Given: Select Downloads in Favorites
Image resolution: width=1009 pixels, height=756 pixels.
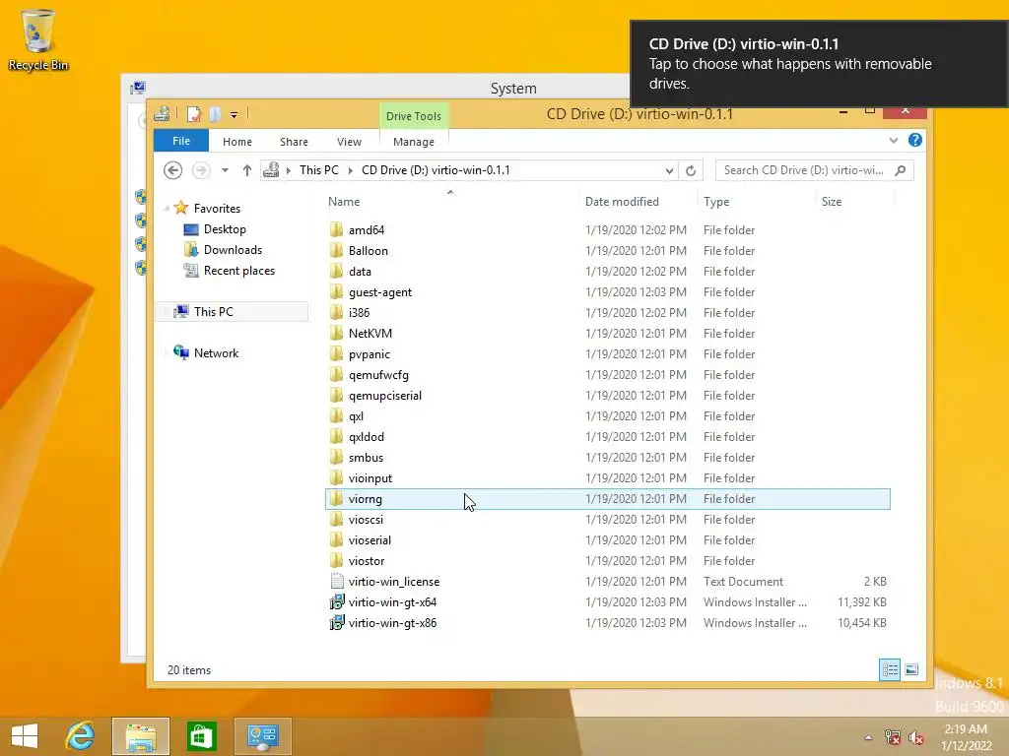Looking at the screenshot, I should pyautogui.click(x=233, y=249).
